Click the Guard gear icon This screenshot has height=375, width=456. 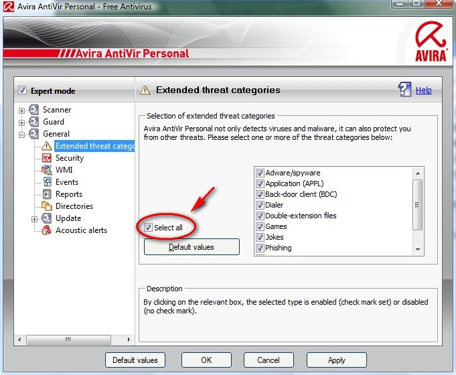tap(33, 122)
